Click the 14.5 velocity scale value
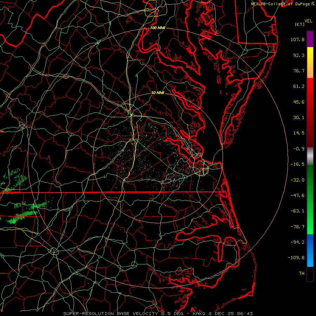The height and width of the screenshot is (316, 316). [299, 133]
